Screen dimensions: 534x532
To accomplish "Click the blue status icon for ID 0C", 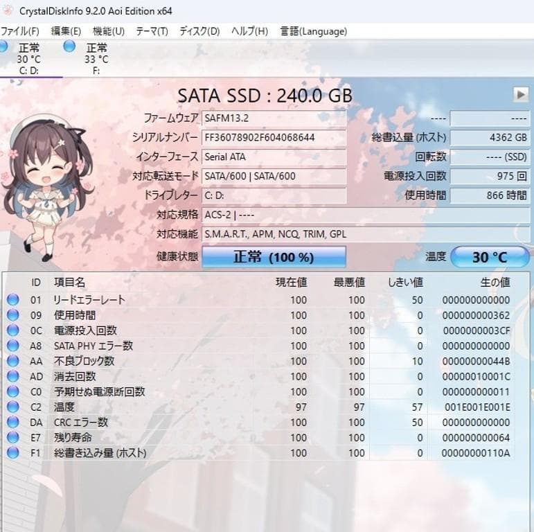I will [13, 330].
